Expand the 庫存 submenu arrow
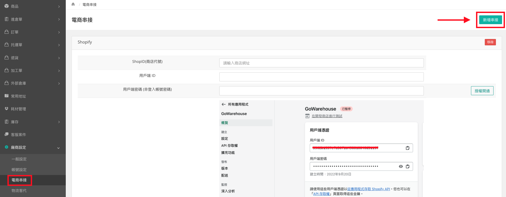 click(x=59, y=122)
